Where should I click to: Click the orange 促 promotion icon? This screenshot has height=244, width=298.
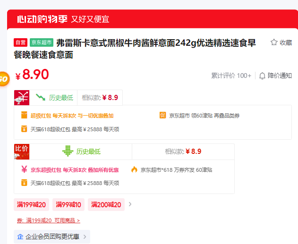coord(162,116)
